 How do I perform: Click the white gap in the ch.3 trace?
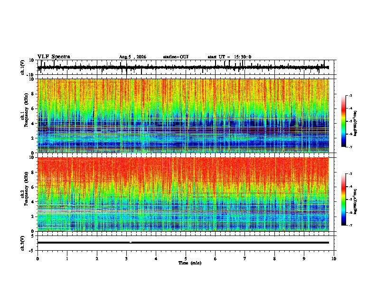click(x=131, y=242)
